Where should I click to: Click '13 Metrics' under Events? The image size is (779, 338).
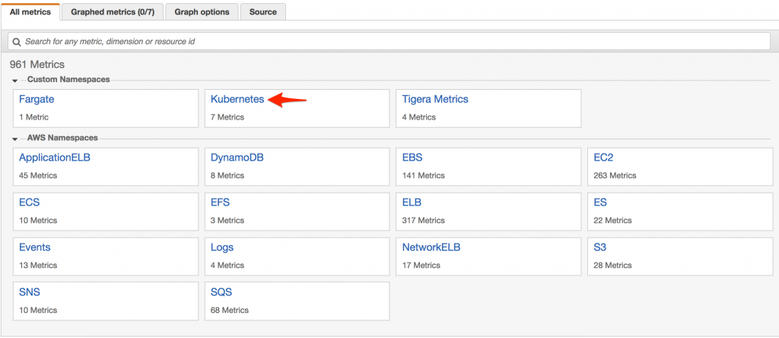point(38,266)
